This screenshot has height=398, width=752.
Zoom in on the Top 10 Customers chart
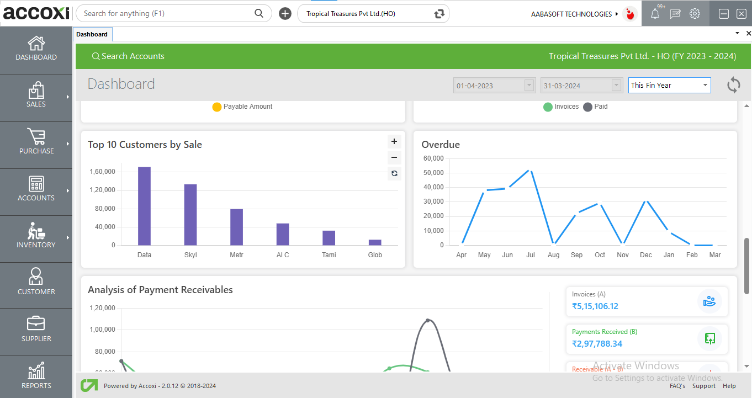[x=394, y=141]
